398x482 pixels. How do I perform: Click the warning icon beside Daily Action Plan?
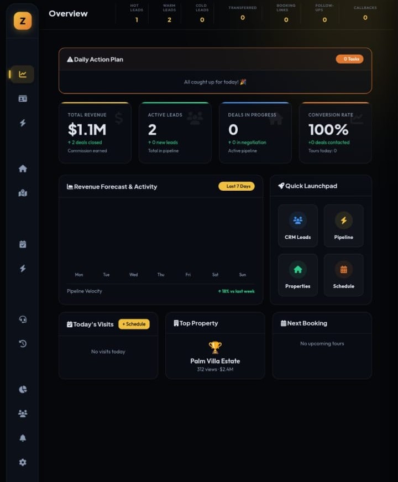pos(70,59)
